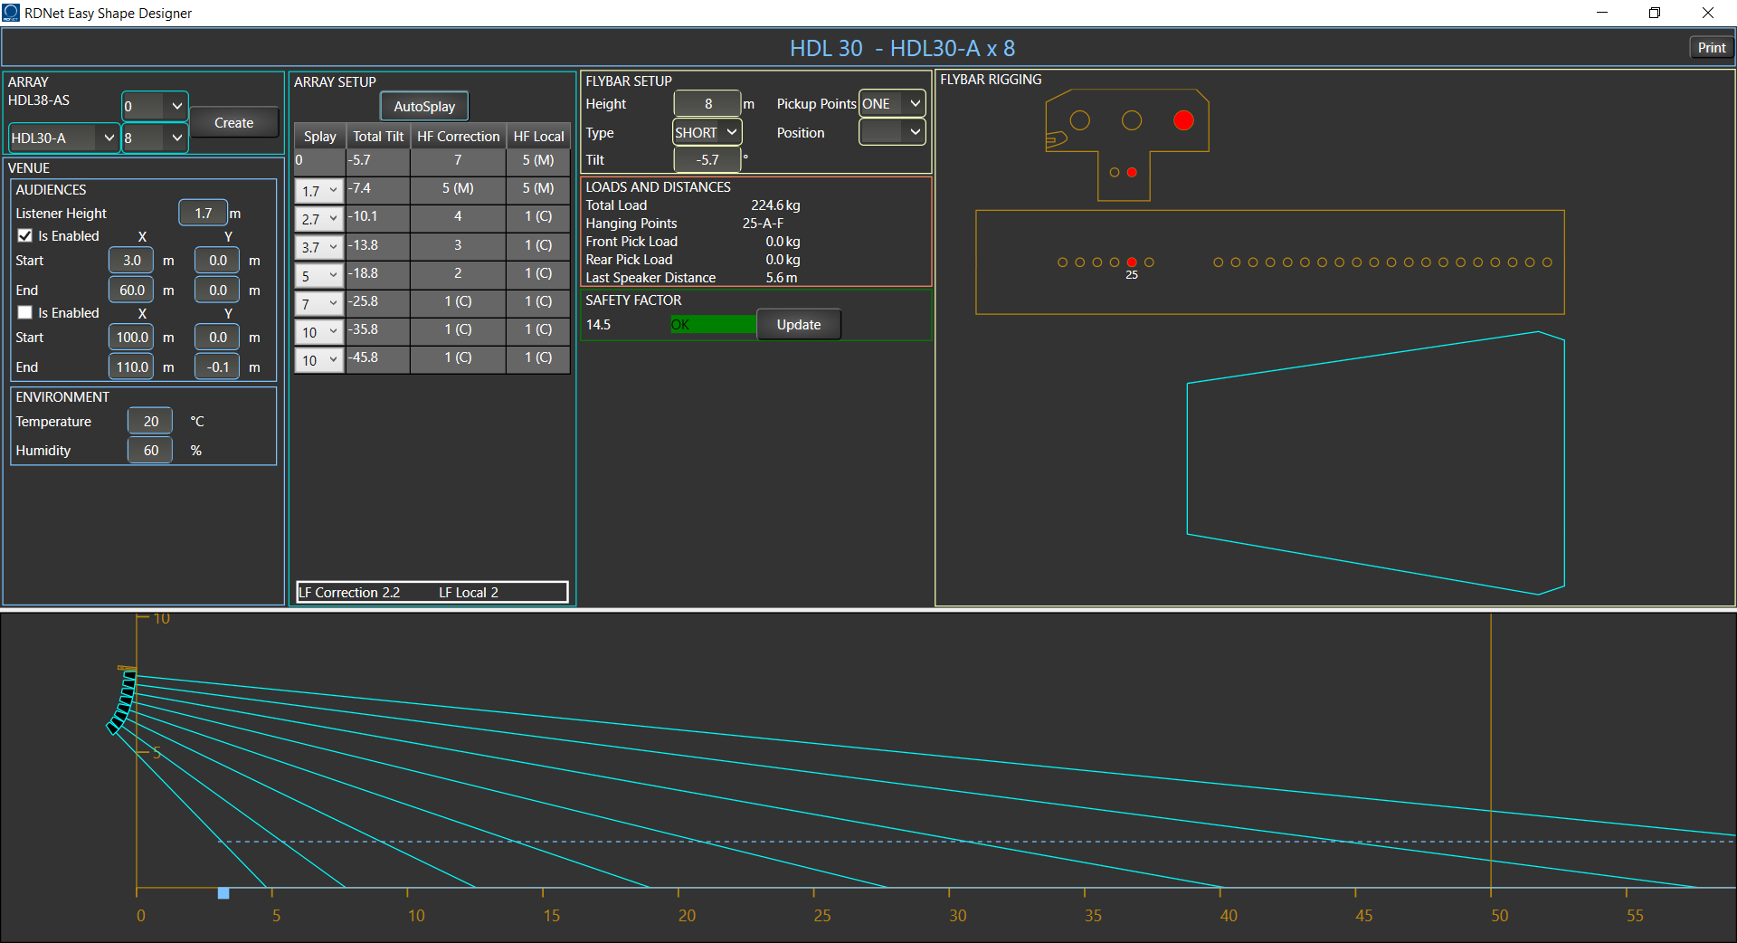This screenshot has height=943, width=1737.
Task: Disable the first audience Is Enabled checkbox
Action: (25, 236)
